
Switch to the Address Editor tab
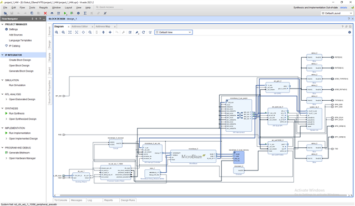tap(80, 27)
